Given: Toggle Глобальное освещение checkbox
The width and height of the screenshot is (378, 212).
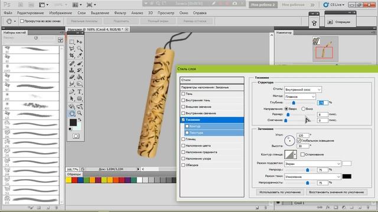Looking at the screenshot, I should tap(299, 141).
